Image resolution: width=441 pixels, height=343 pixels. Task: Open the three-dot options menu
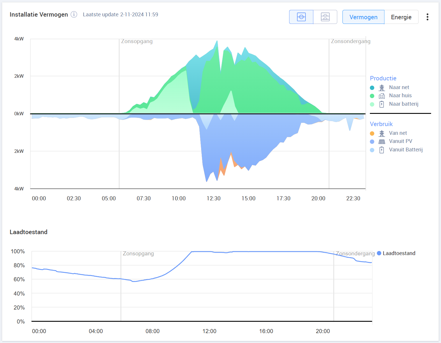point(427,17)
